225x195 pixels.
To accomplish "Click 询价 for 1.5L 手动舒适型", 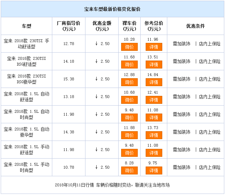I will 129,153.
